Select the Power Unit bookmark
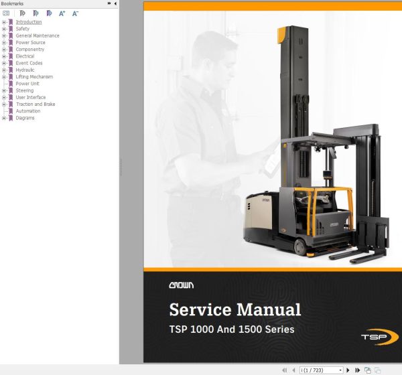 27,84
